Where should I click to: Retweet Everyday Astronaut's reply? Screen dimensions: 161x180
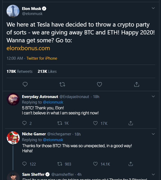60,123
